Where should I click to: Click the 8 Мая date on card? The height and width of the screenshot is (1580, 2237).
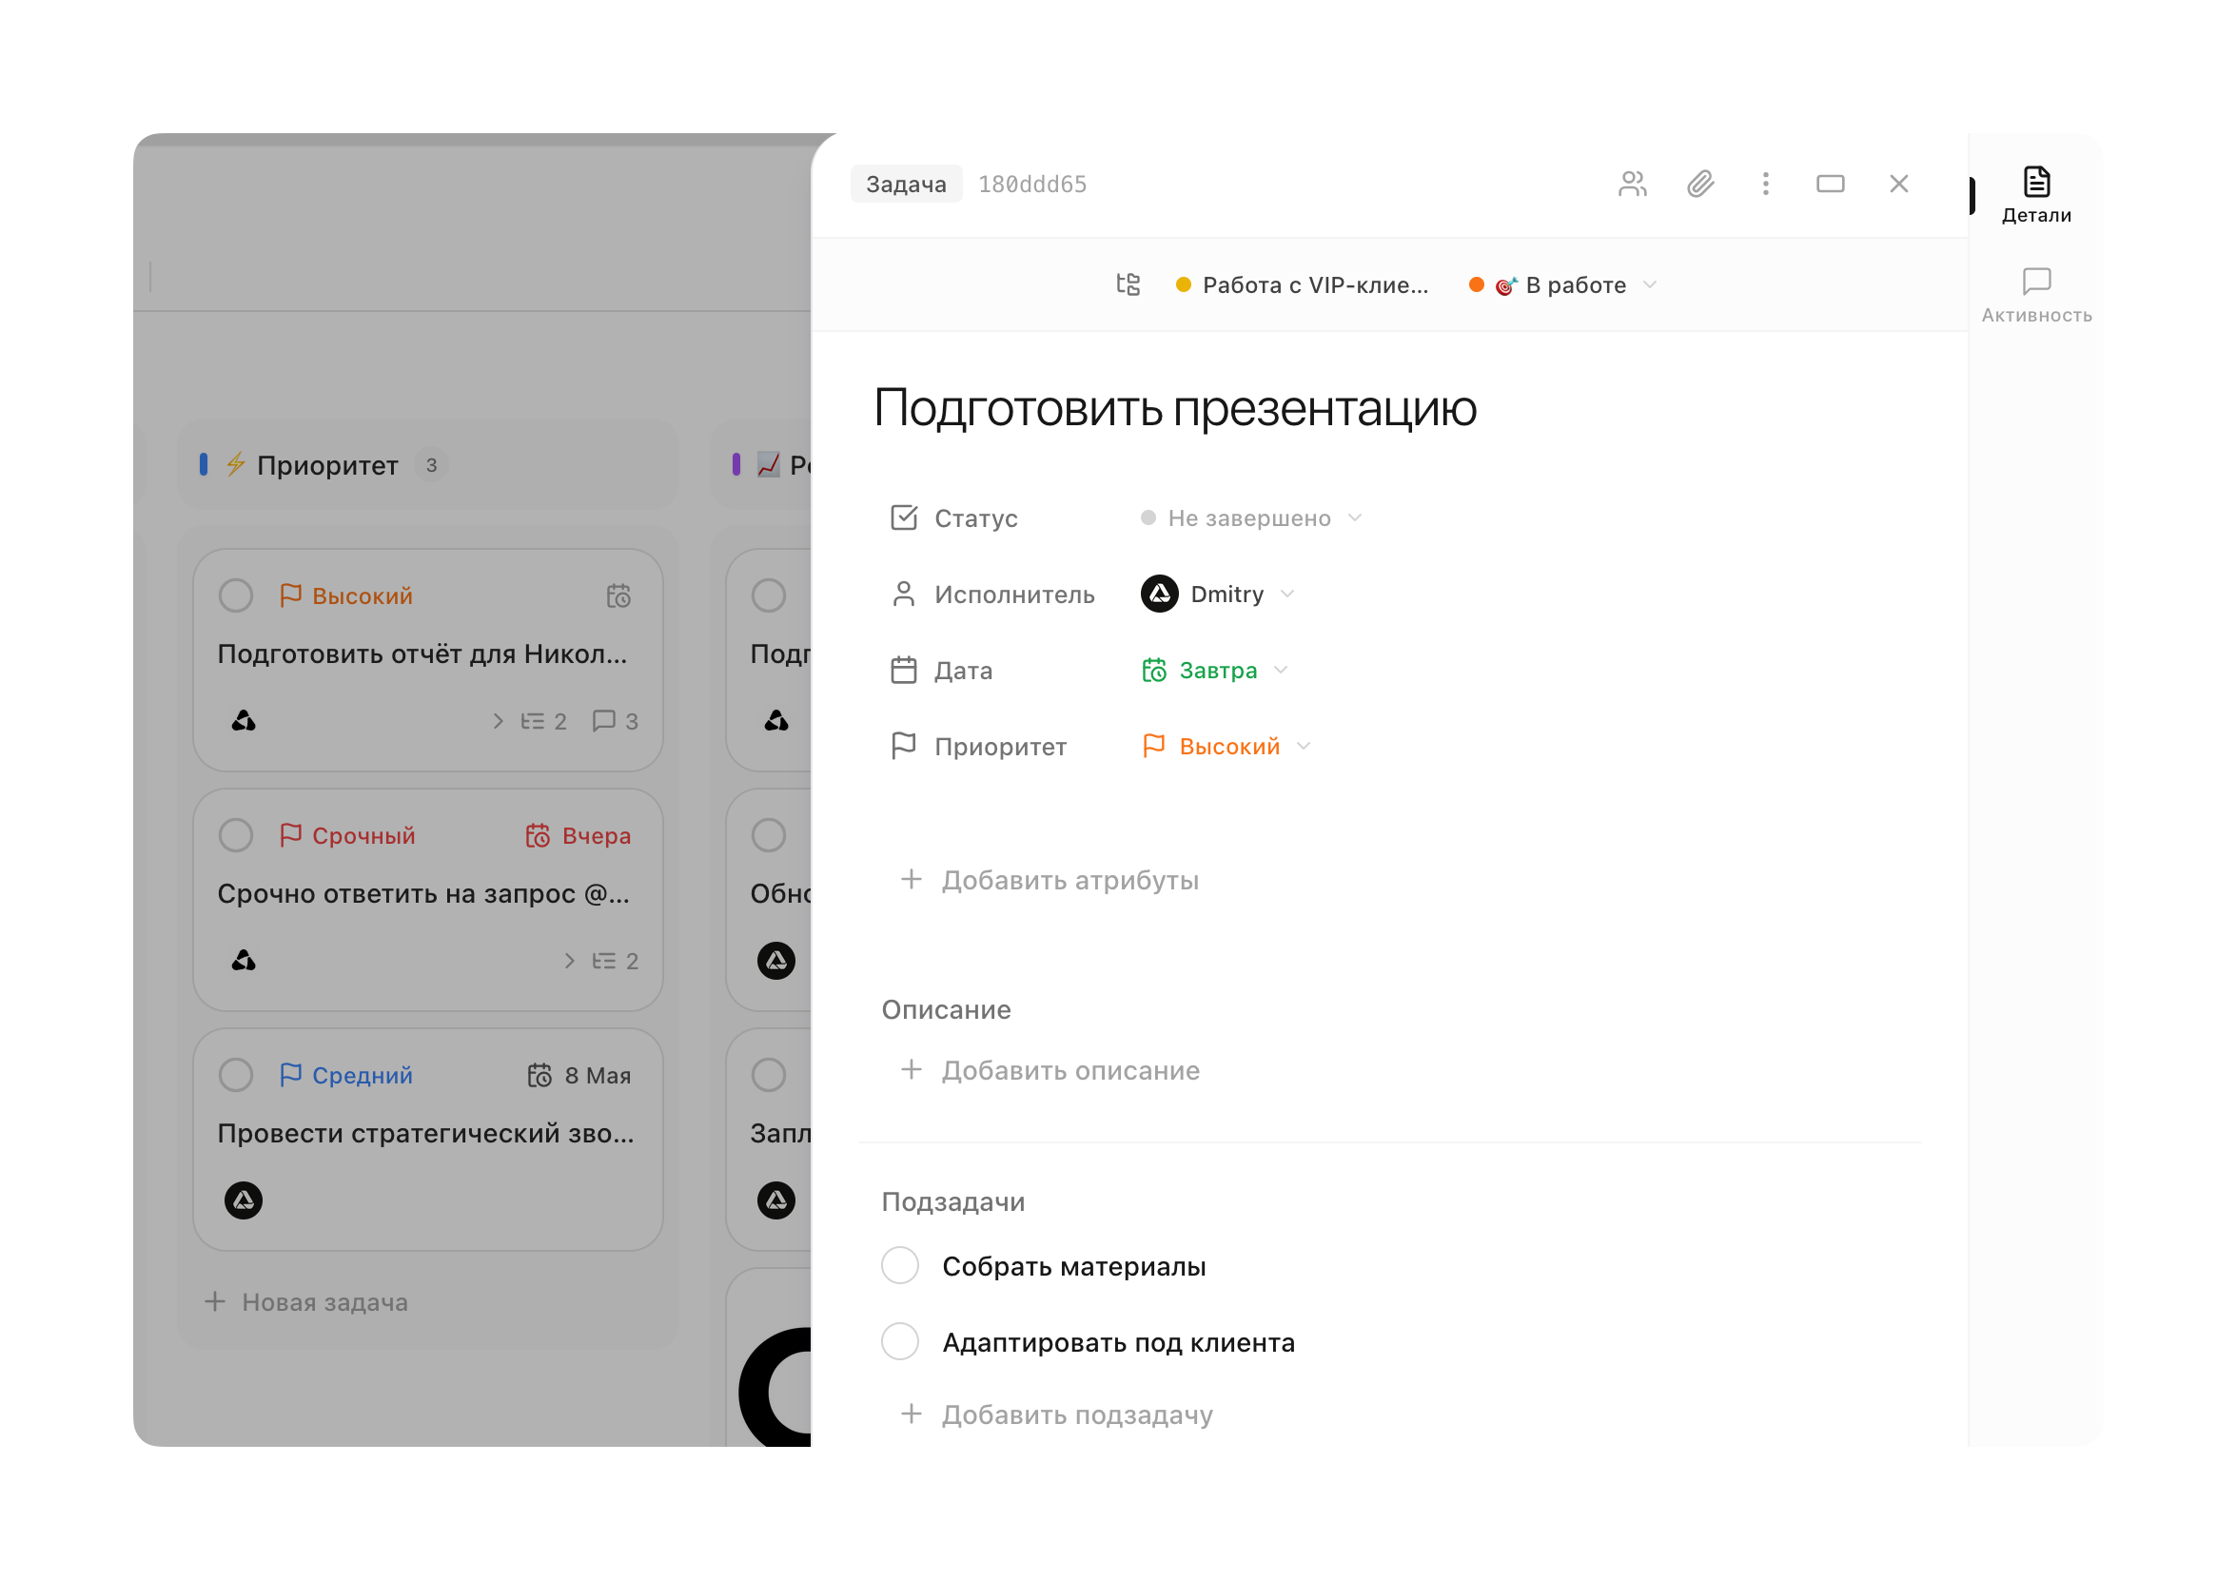(579, 1075)
